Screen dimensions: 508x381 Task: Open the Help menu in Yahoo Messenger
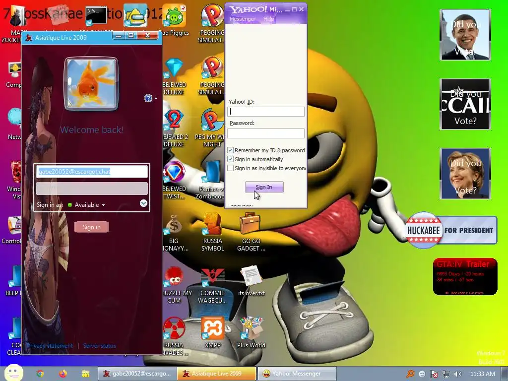click(x=268, y=19)
